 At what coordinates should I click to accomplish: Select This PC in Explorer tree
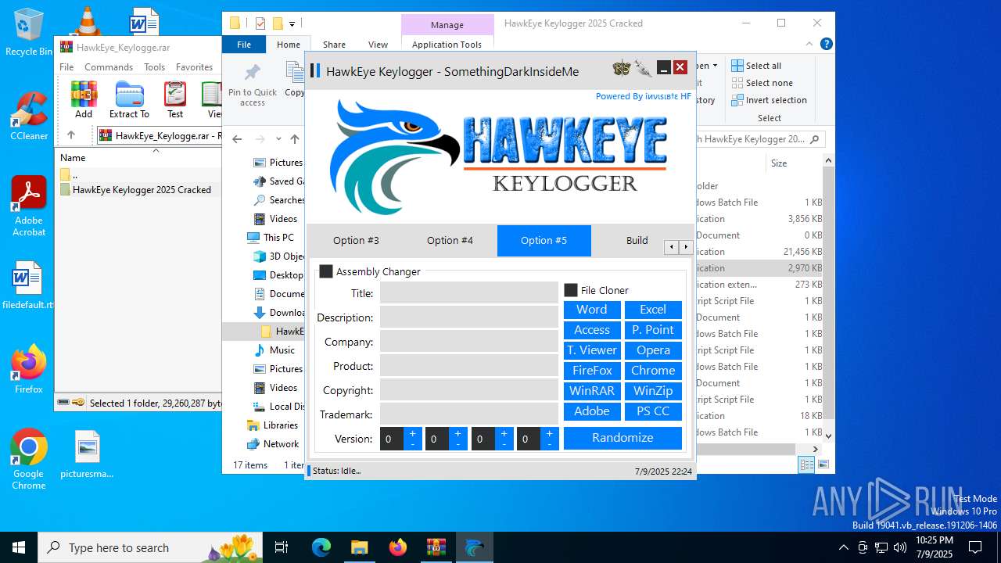click(271, 238)
